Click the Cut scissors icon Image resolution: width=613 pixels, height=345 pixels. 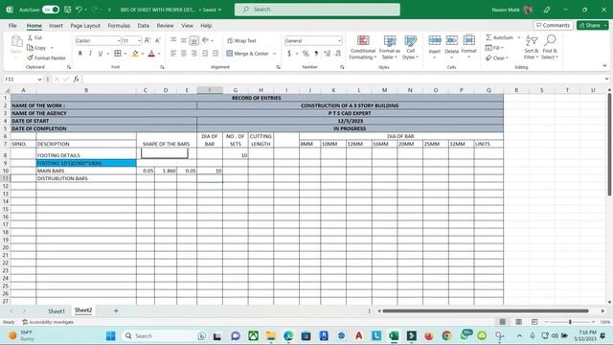[x=30, y=37]
